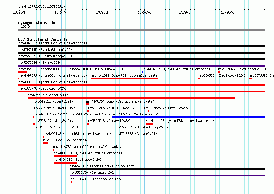Select the black bar for nsv5562145
The height and width of the screenshot is (194, 274).
pyautogui.click(x=142, y=53)
